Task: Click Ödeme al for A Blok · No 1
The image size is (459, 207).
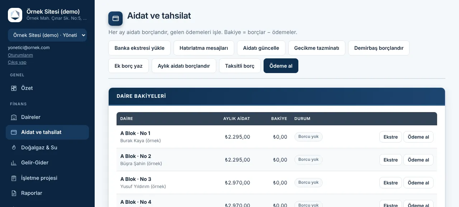Action: (418, 137)
